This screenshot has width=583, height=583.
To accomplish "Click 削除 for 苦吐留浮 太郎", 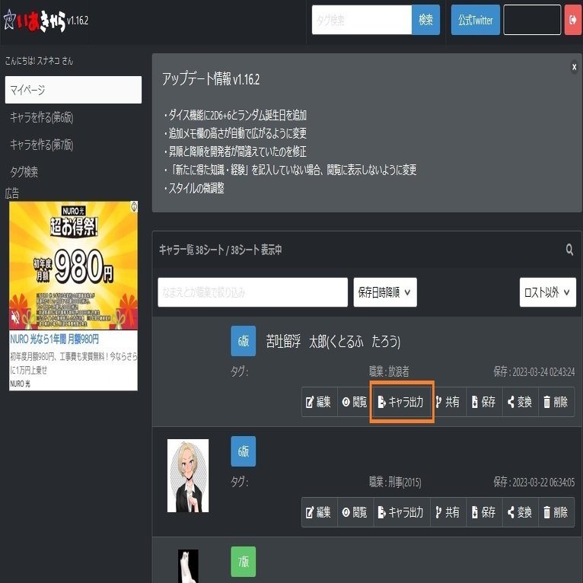I will click(556, 402).
